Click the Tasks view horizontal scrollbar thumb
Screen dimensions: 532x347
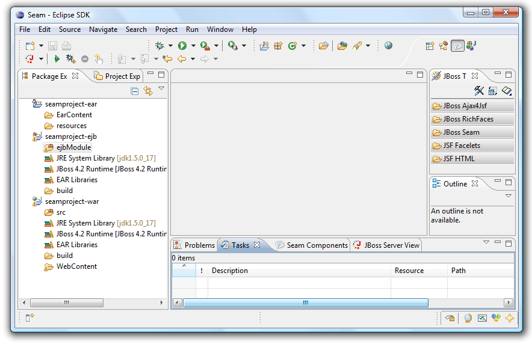(x=305, y=302)
